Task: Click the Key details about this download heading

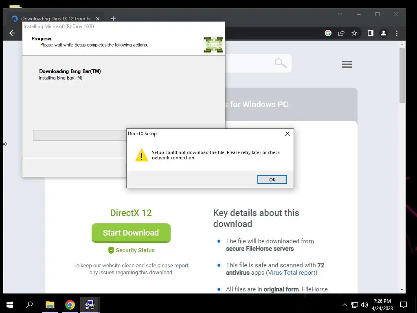Action: point(256,218)
